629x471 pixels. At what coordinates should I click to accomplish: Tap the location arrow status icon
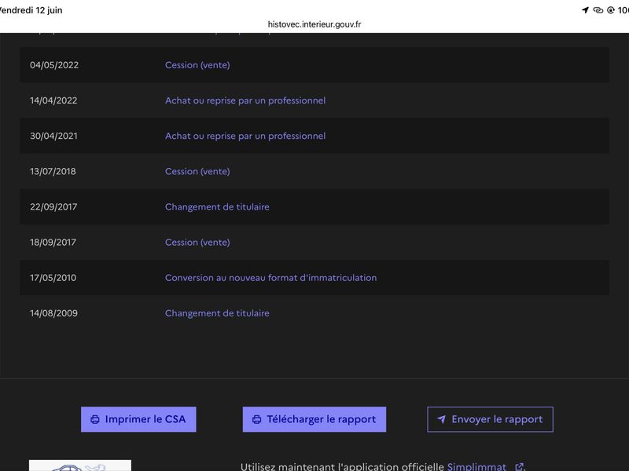[585, 10]
